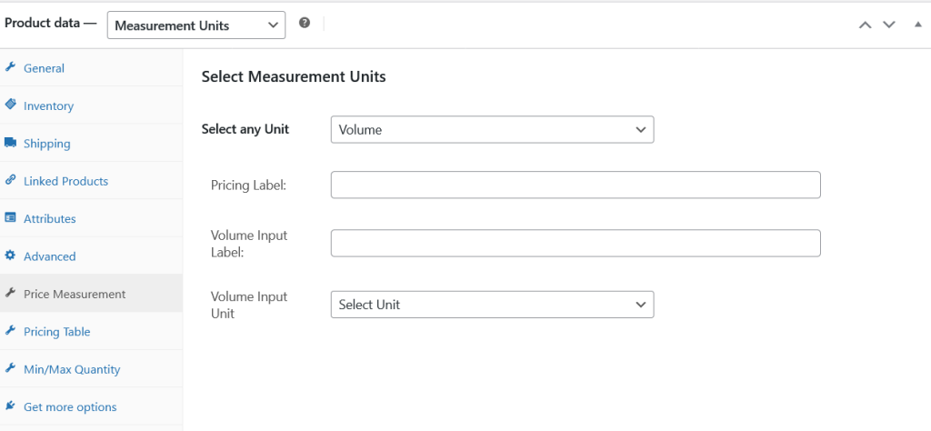Click the Attributes list icon
931x431 pixels.
[x=10, y=218]
